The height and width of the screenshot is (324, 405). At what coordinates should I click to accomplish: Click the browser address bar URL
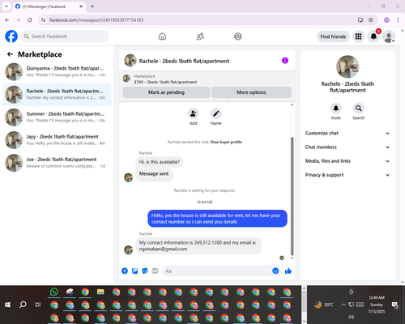96,20
